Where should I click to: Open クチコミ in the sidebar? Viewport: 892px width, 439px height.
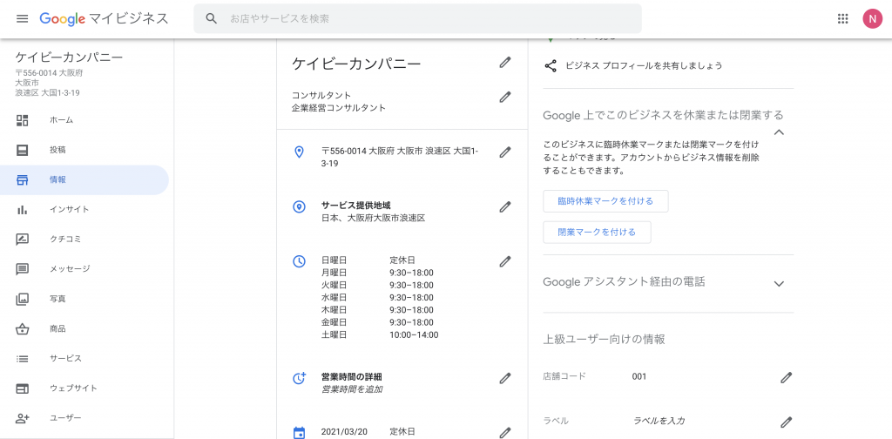coord(84,240)
